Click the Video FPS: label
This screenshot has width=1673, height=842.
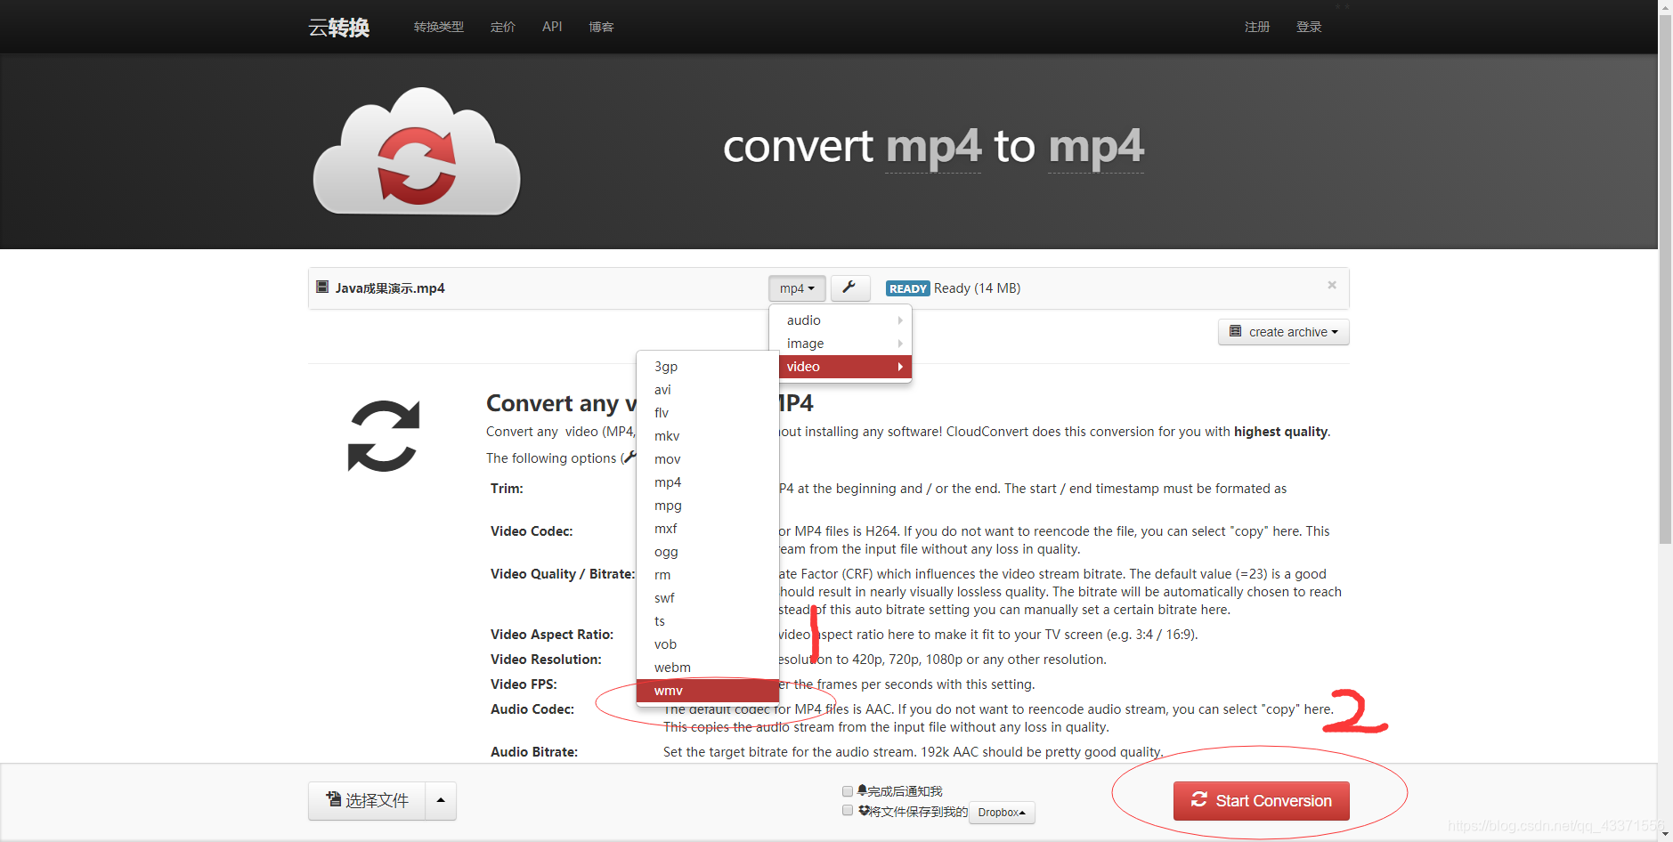coord(524,684)
